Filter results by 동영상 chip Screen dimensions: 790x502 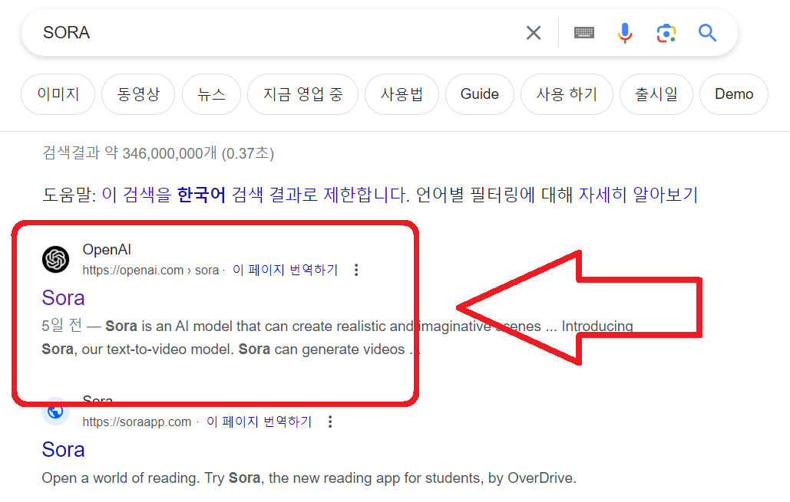click(138, 94)
